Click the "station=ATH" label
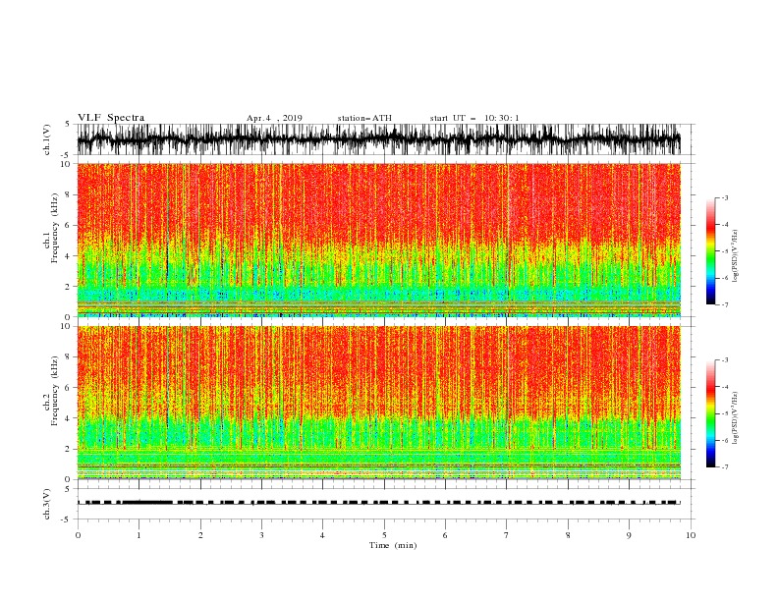Image resolution: width=778 pixels, height=601 pixels. pos(364,118)
